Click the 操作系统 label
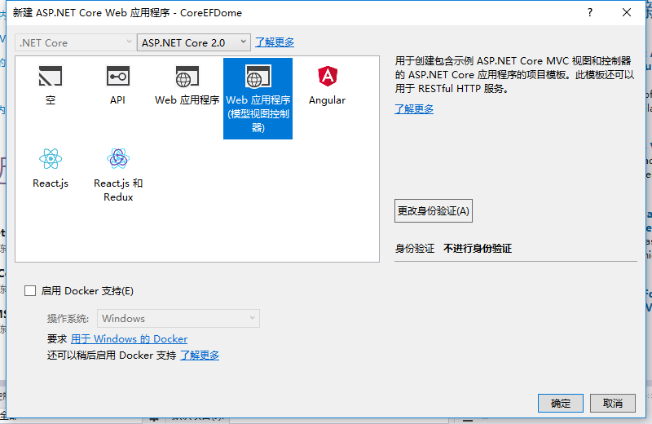This screenshot has width=652, height=424. point(68,319)
